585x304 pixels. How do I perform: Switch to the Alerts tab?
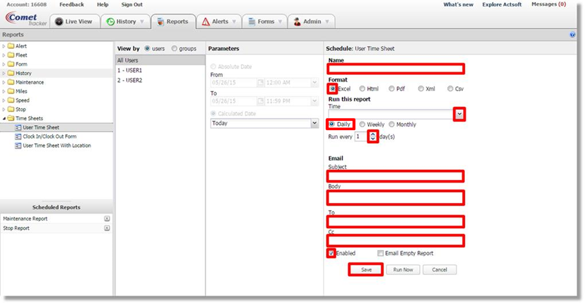[x=219, y=22]
